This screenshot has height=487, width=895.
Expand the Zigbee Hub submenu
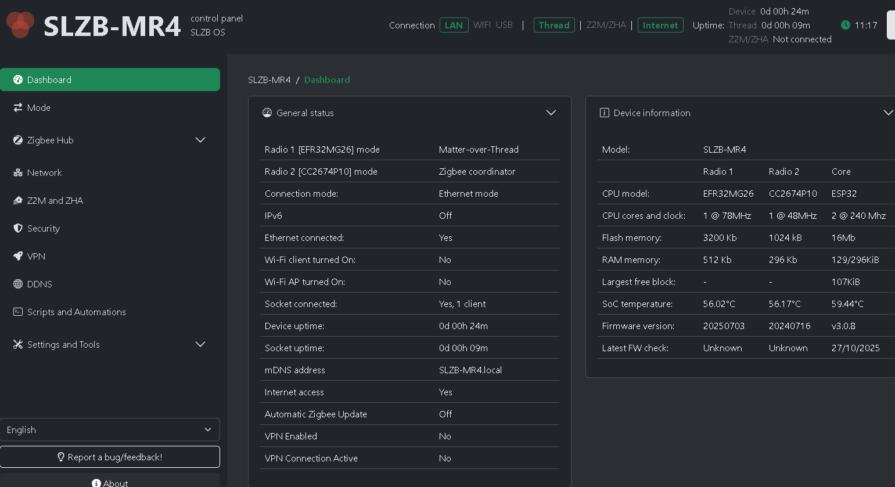click(x=200, y=140)
